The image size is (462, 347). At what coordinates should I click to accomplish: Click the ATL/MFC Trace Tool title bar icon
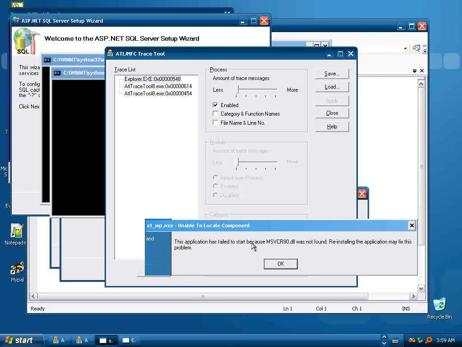tap(110, 53)
